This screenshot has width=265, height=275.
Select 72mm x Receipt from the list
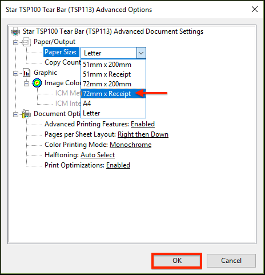(113, 94)
